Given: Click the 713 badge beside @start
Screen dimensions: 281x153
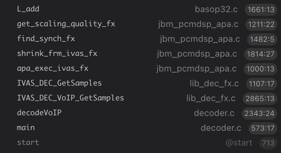Looking at the screenshot, I should [x=268, y=143].
